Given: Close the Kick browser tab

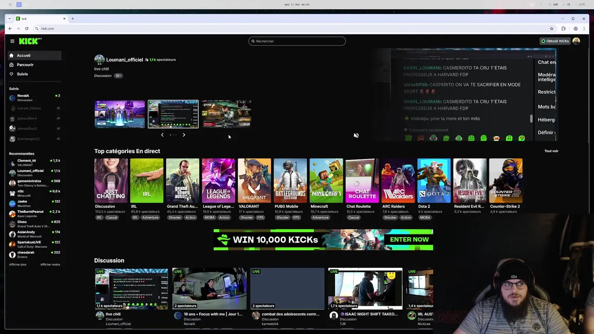Looking at the screenshot, I should coord(65,19).
